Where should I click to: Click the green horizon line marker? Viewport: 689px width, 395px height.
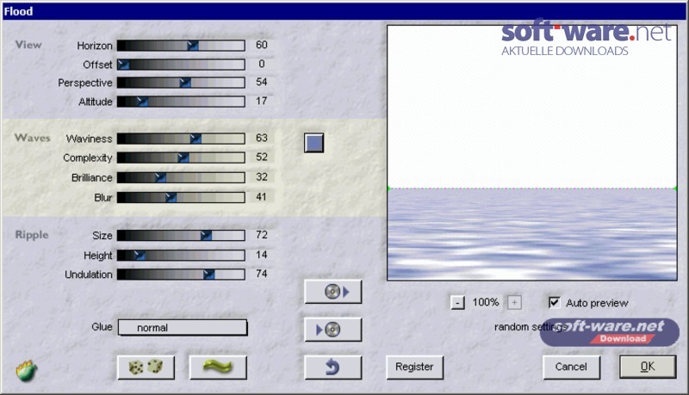tap(532, 188)
